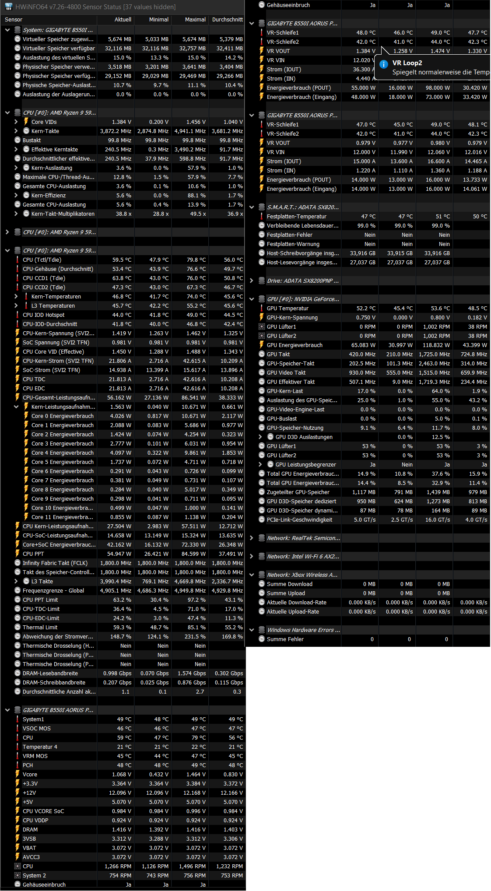The height and width of the screenshot is (891, 491).
Task: Click clock icon beside PCIe-Link-Geschwindigkeit
Action: [x=262, y=519]
